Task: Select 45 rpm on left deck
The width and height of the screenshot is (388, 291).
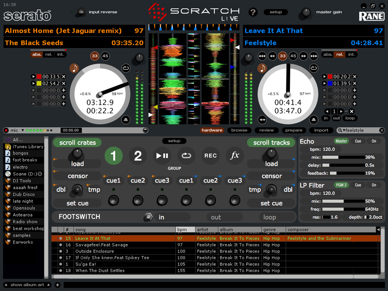Action: 105,56
